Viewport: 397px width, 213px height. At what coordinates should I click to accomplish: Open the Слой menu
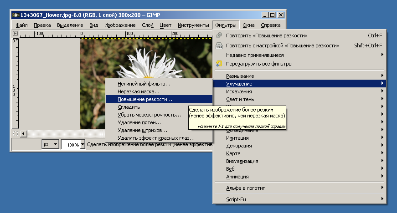[x=148, y=25]
